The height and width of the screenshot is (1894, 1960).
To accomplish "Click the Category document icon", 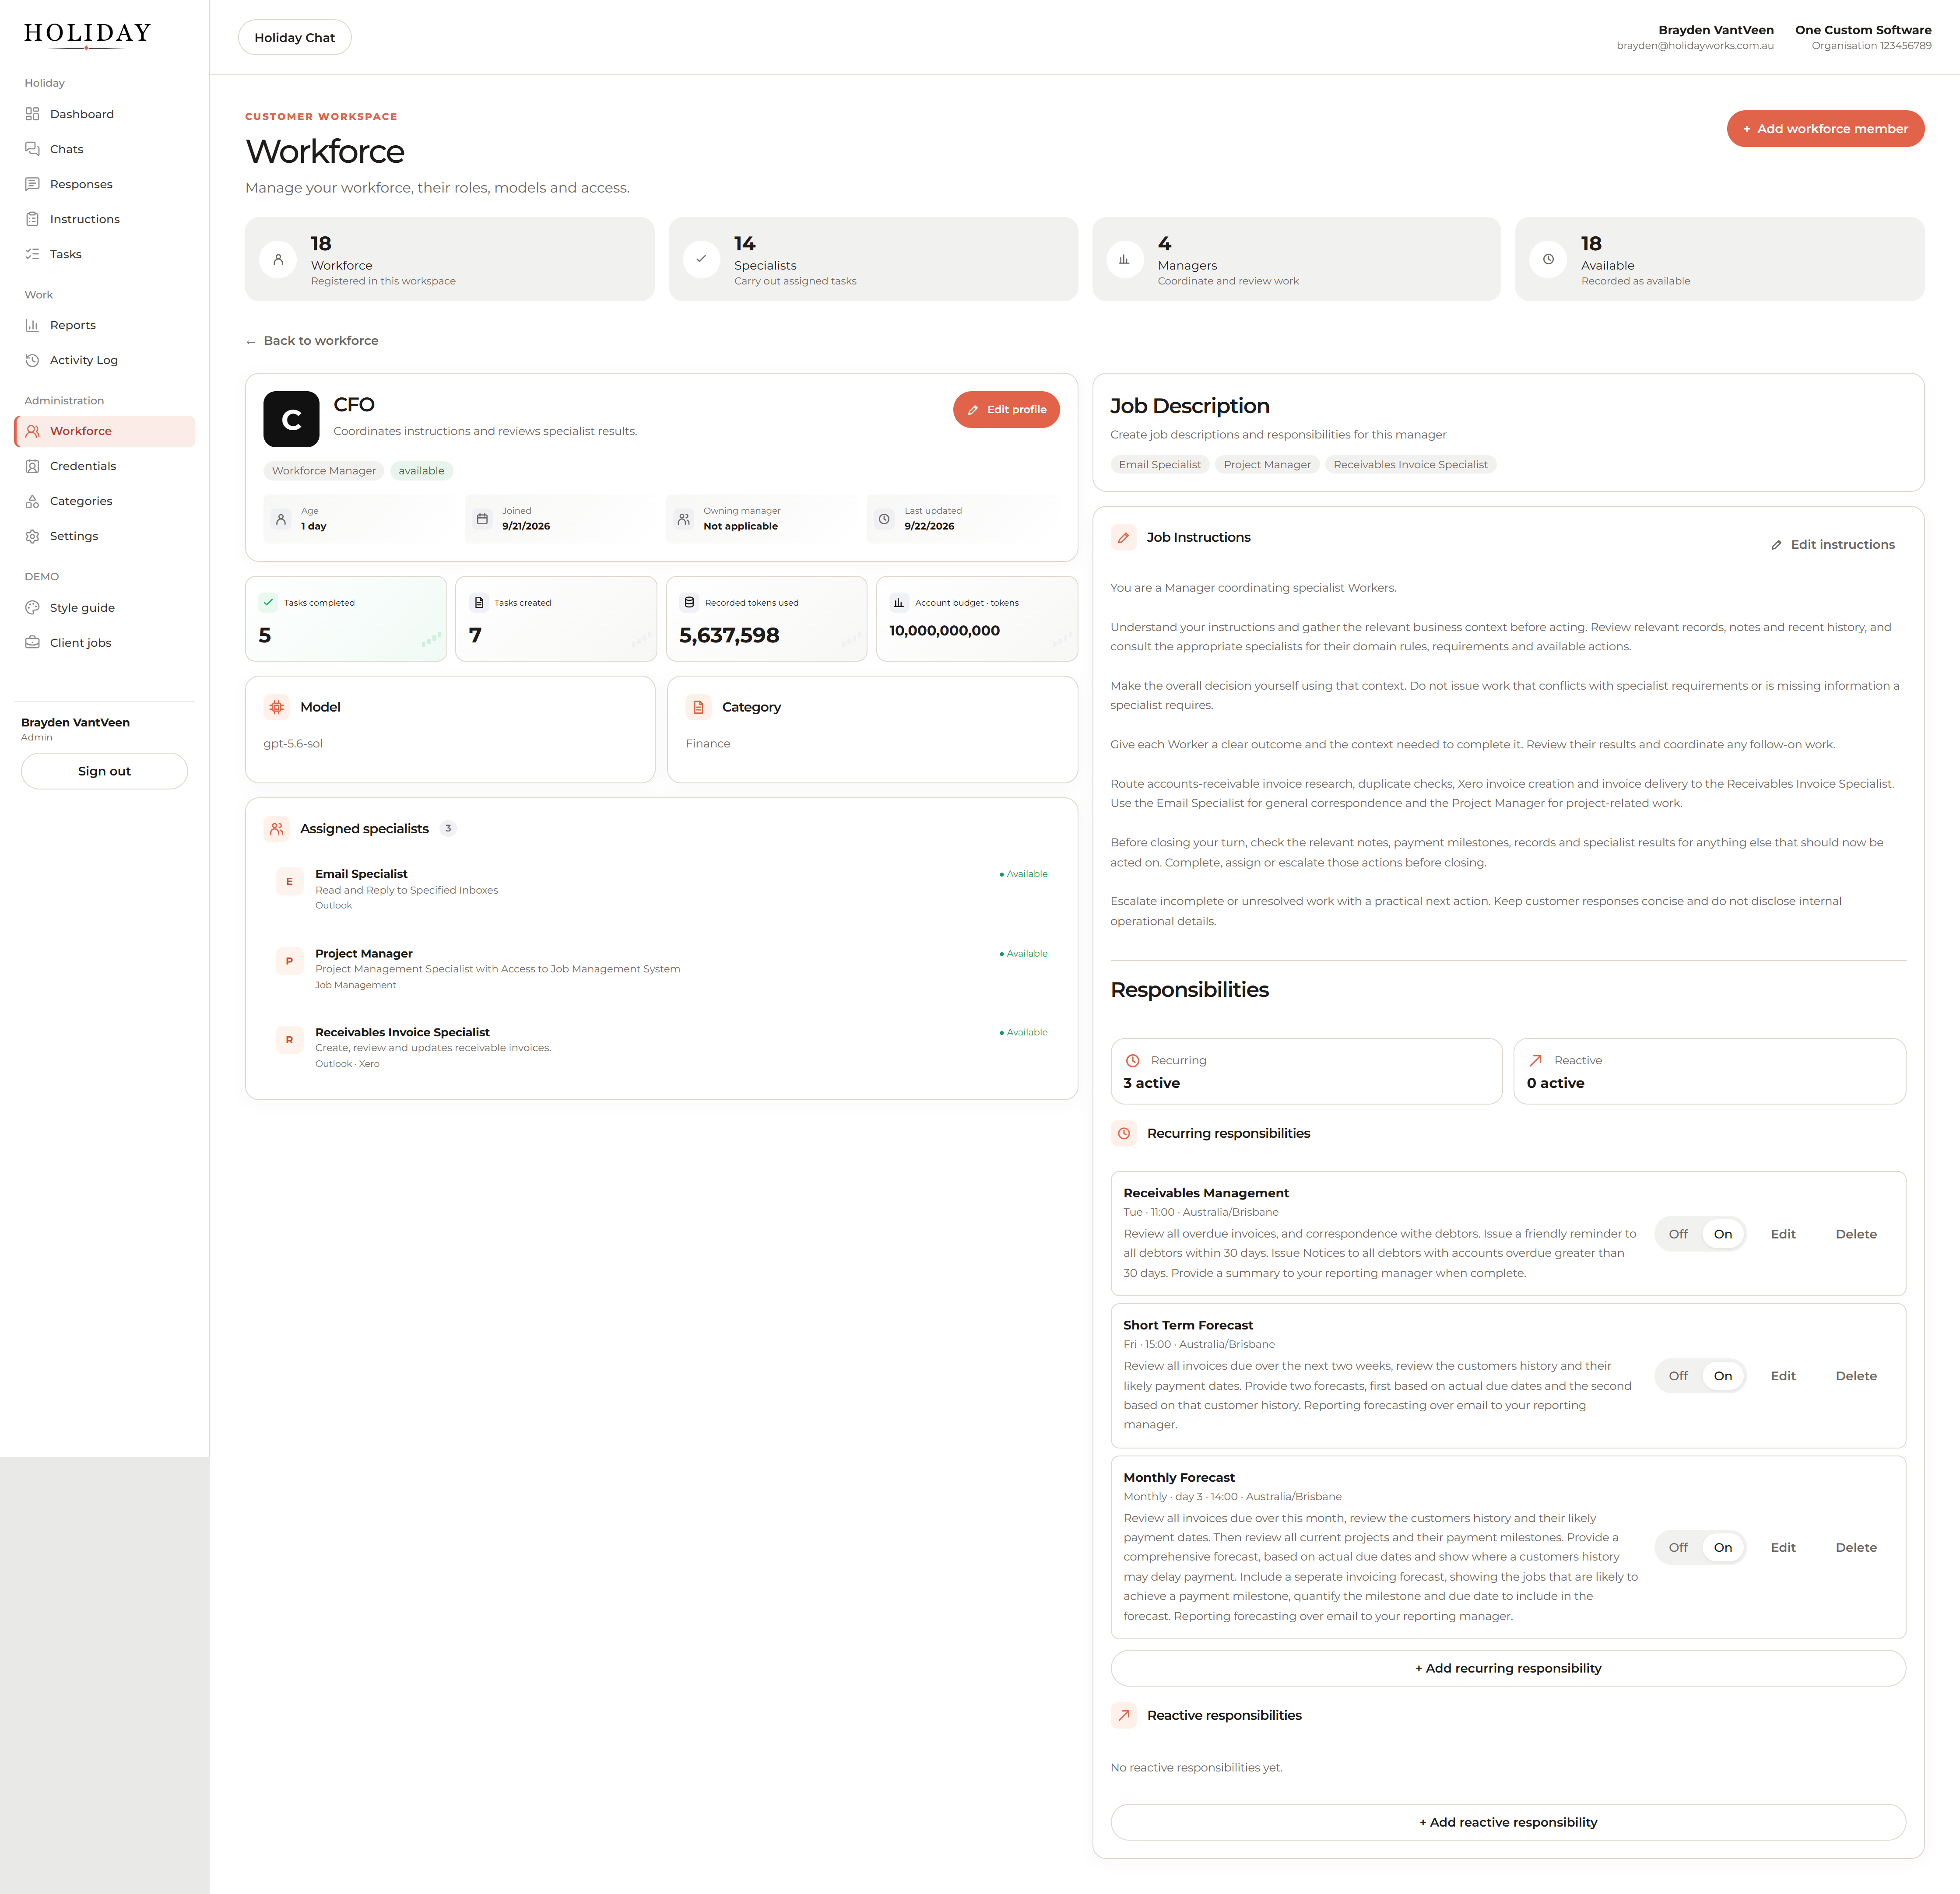I will click(699, 707).
